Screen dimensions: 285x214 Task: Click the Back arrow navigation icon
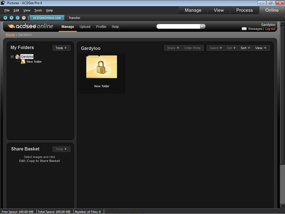pyautogui.click(x=11, y=18)
